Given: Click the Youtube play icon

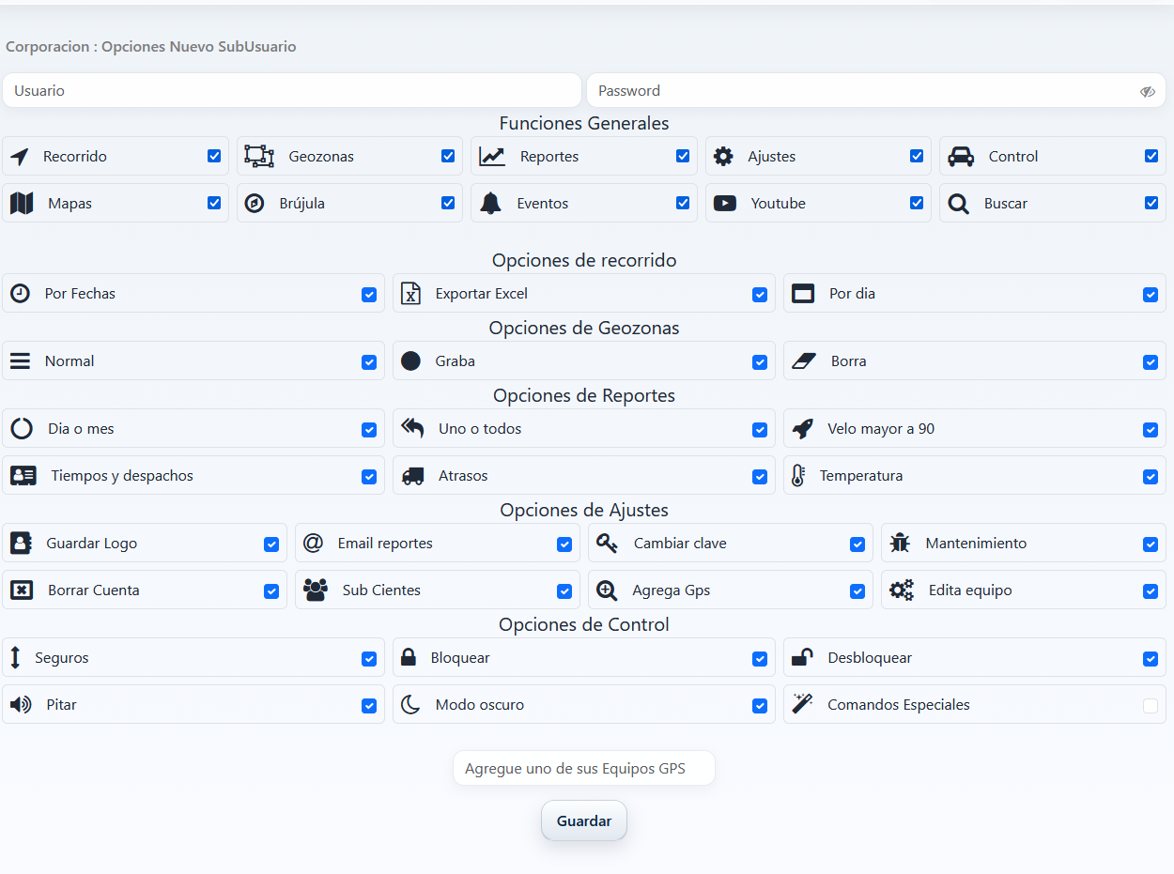Looking at the screenshot, I should (x=725, y=204).
